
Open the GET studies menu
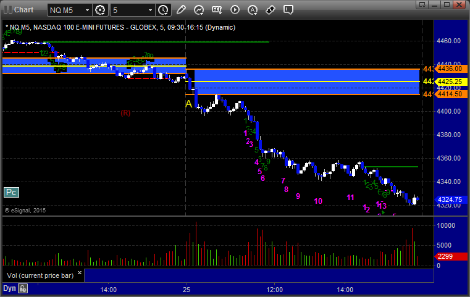click(217, 10)
